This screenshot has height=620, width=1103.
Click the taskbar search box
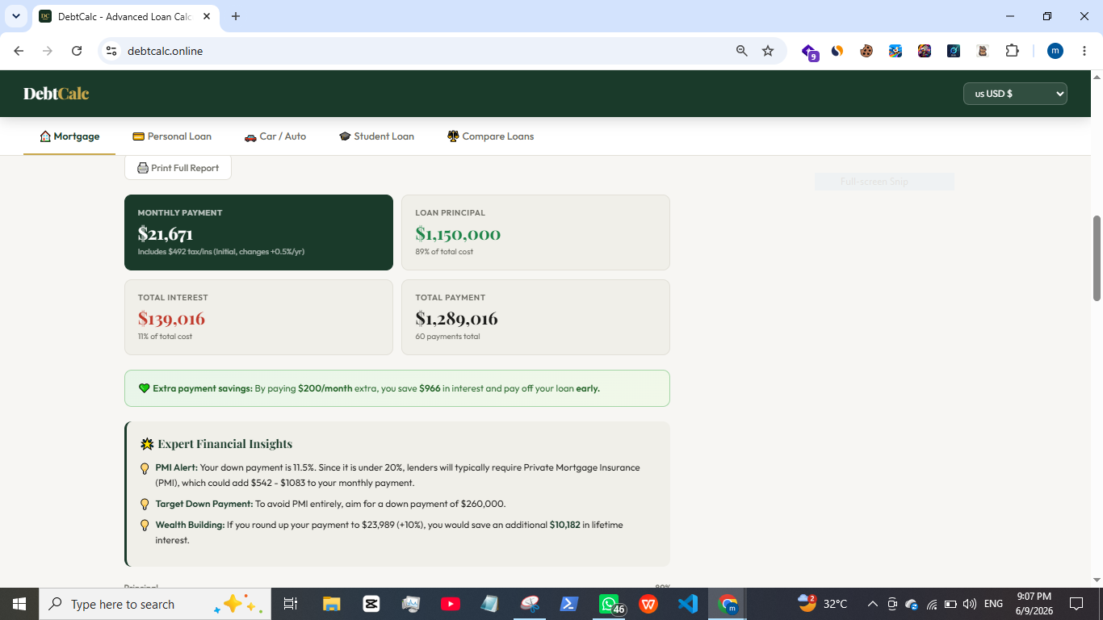[x=156, y=604]
